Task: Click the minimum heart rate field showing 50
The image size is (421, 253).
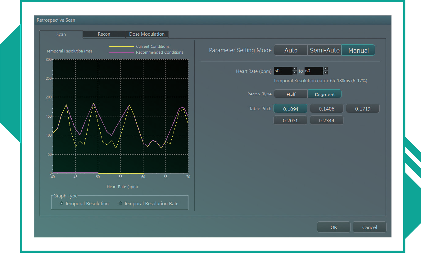Action: click(x=283, y=71)
